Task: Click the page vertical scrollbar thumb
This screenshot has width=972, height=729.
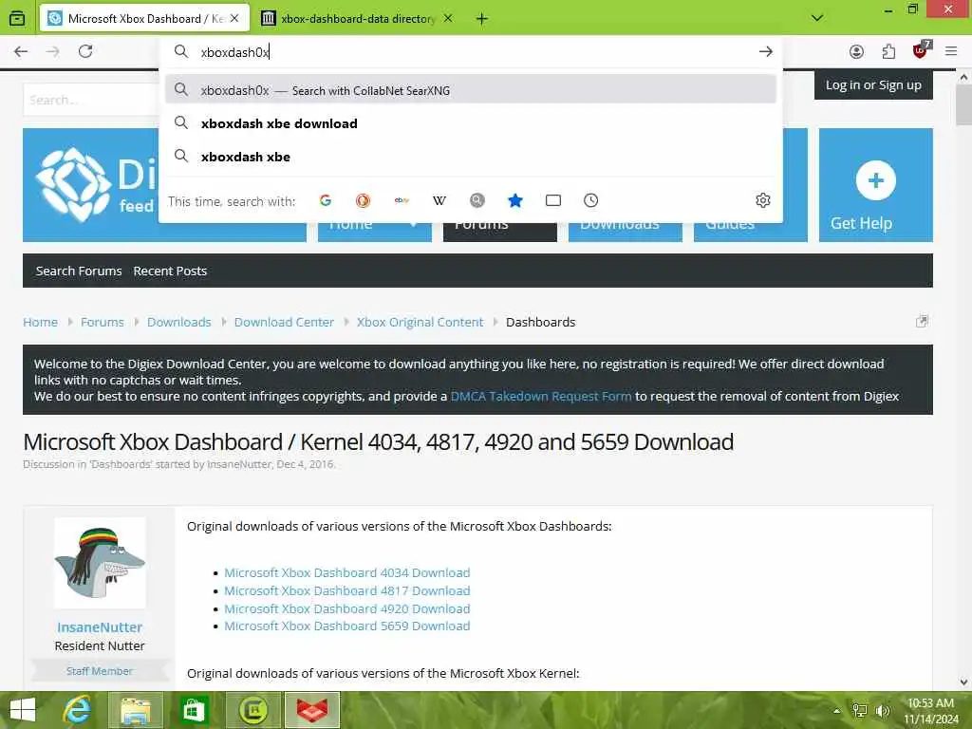Action: point(964,105)
